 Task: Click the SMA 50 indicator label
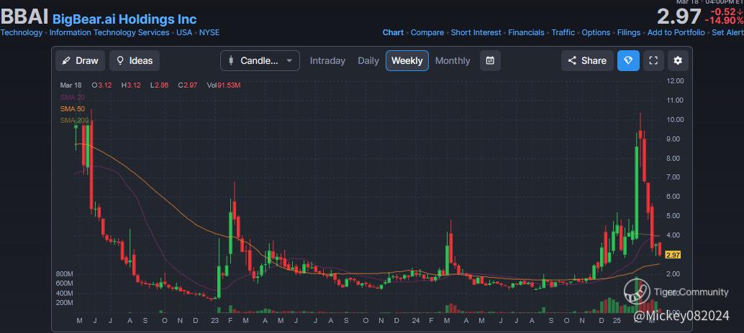pyautogui.click(x=72, y=109)
